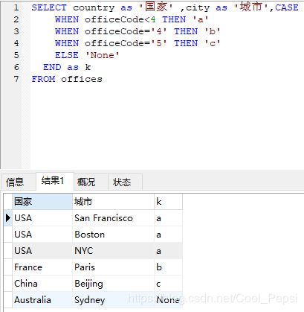Screen dimensions: 304x312
Task: Click the '国家' alias string on line 1
Action: point(156,7)
